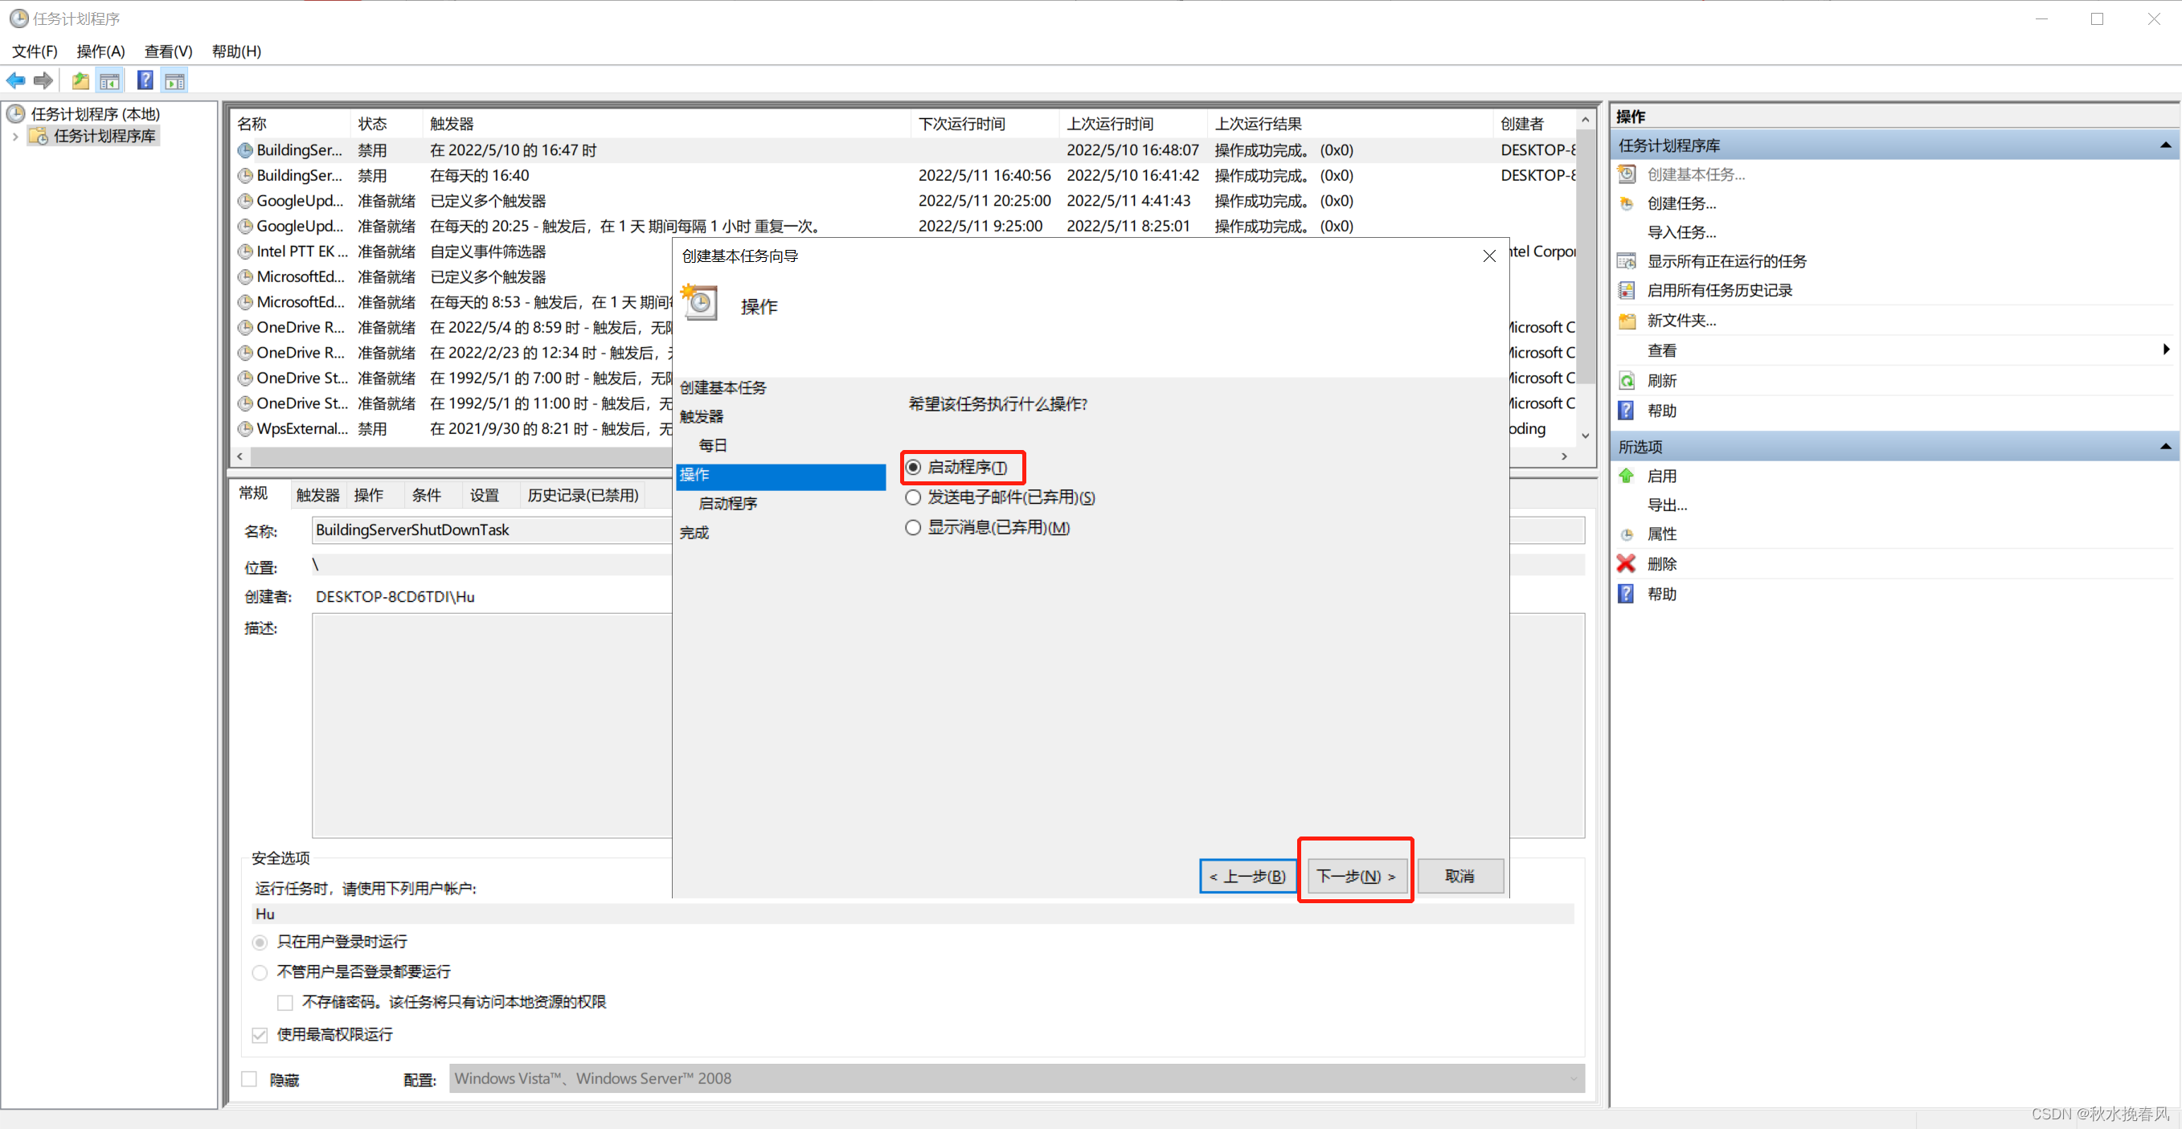Click the clock icon of WpsExternal task
Image resolution: width=2182 pixels, height=1129 pixels.
click(x=246, y=428)
